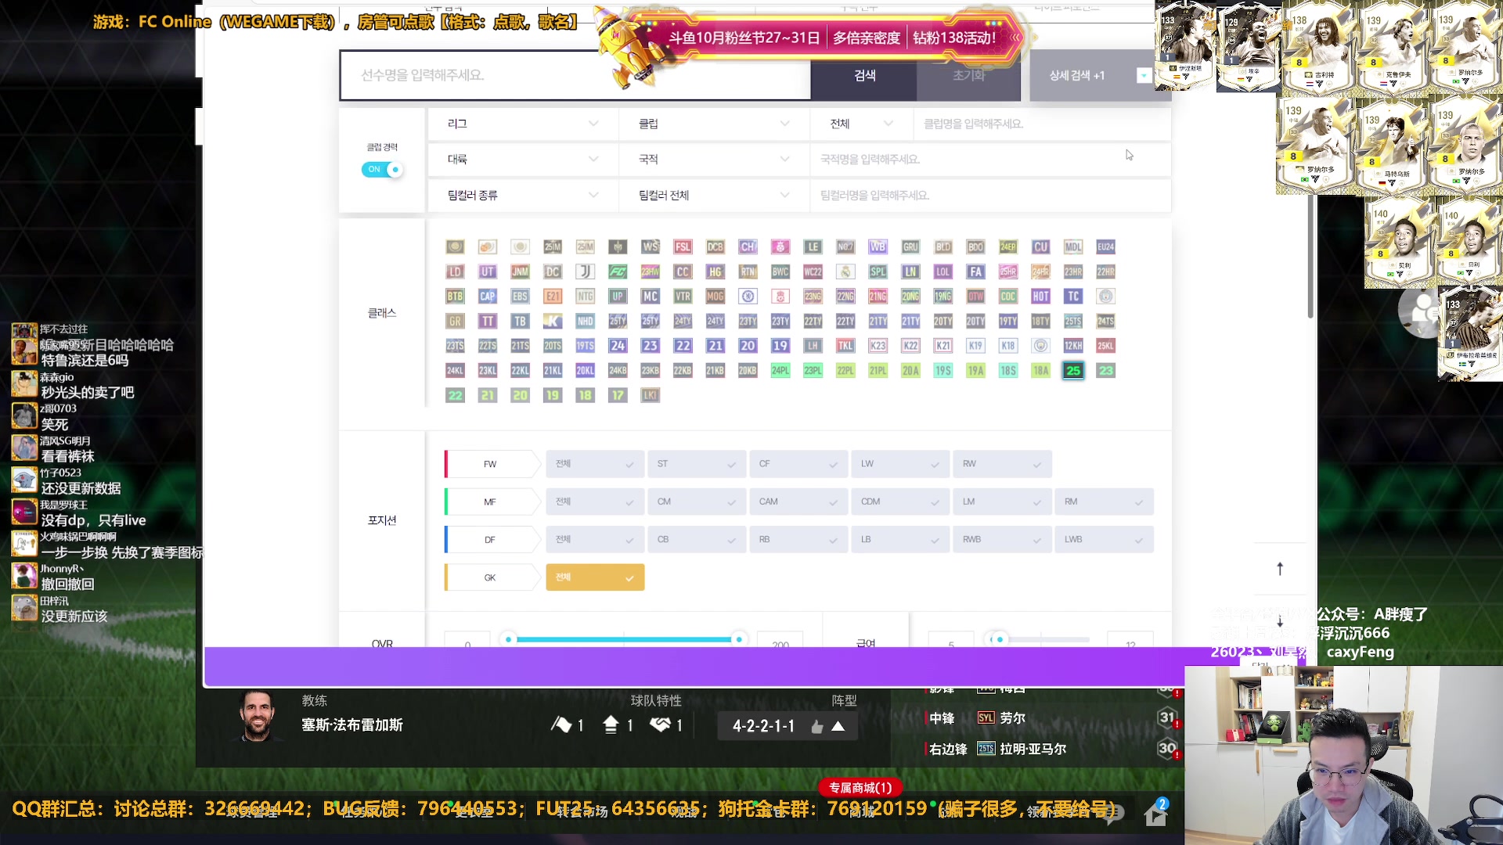The height and width of the screenshot is (845, 1503).
Task: Select the EU24 class icon
Action: (x=1105, y=246)
